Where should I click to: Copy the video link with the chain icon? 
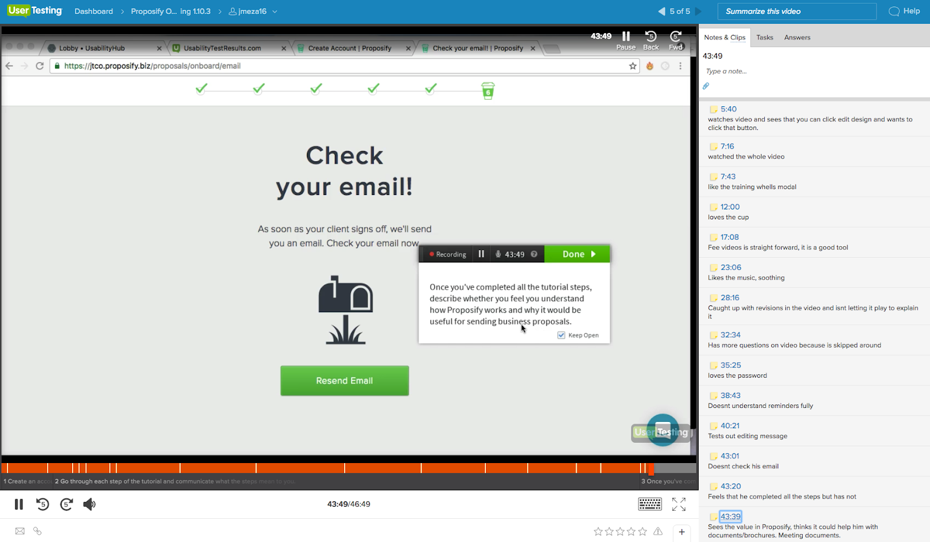tap(37, 531)
